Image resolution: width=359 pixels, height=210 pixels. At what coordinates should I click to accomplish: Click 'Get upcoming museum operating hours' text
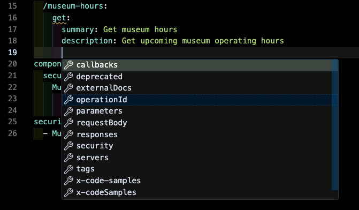tap(203, 41)
